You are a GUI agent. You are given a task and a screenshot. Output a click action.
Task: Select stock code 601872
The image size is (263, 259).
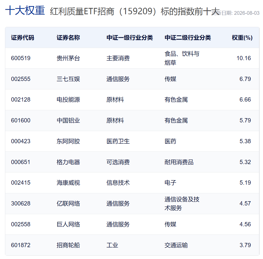21,245
